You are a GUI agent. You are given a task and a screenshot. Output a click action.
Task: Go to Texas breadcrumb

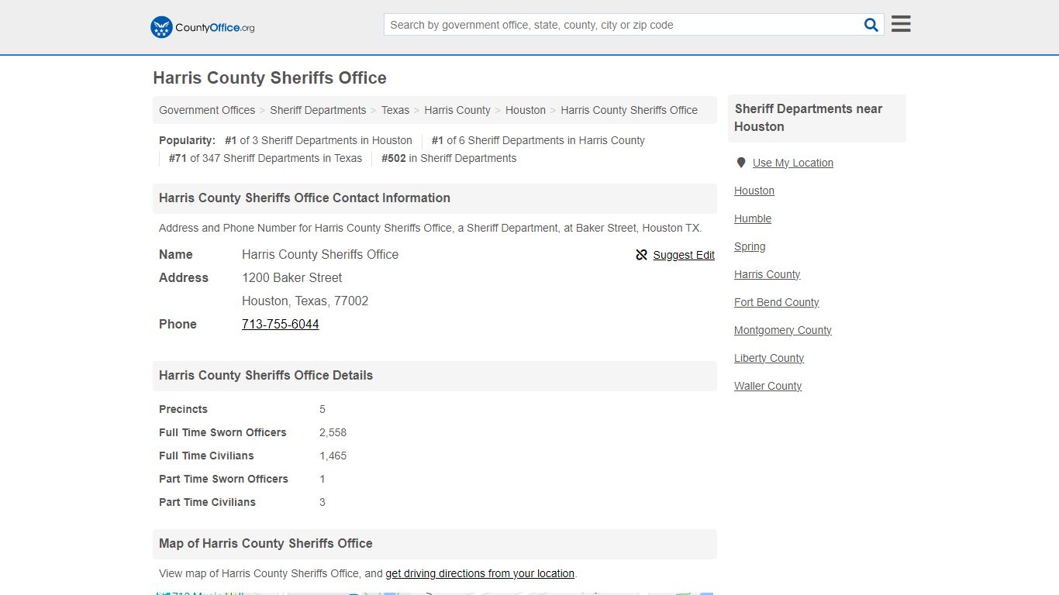[x=395, y=110]
